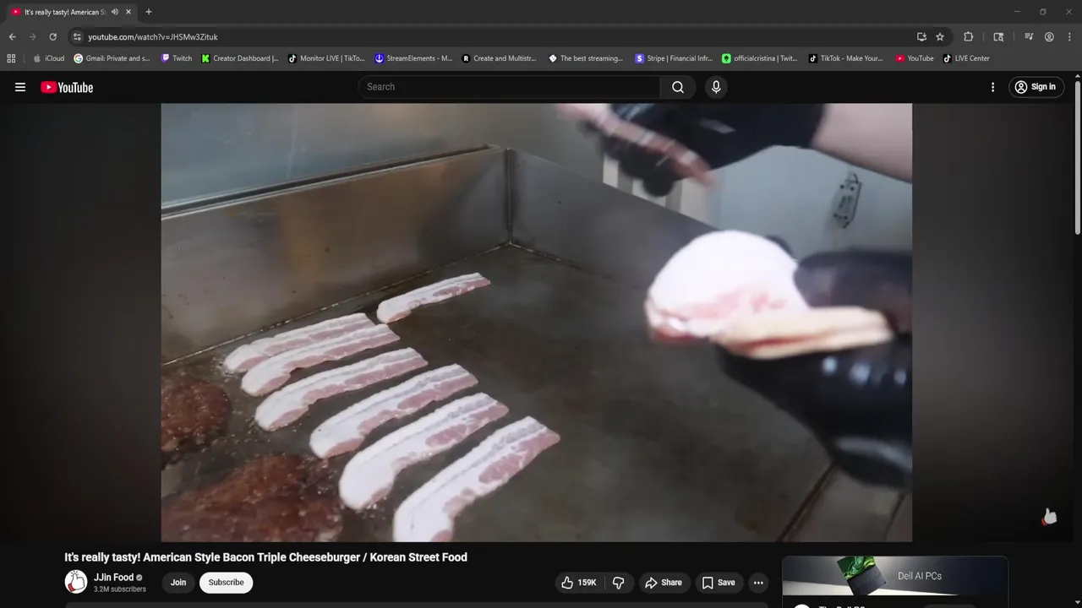The image size is (1082, 608).
Task: Open the YouTube guide hamburger menu
Action: coord(20,87)
